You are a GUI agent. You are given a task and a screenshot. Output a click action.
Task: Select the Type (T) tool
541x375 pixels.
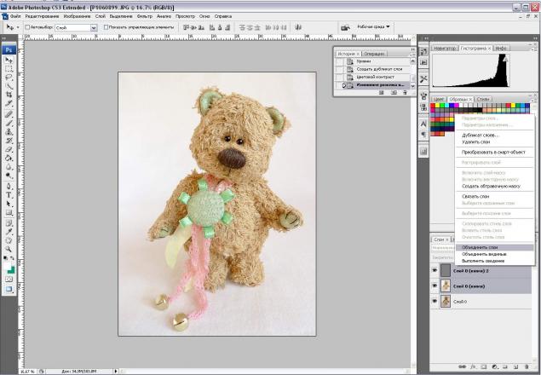tap(7, 194)
